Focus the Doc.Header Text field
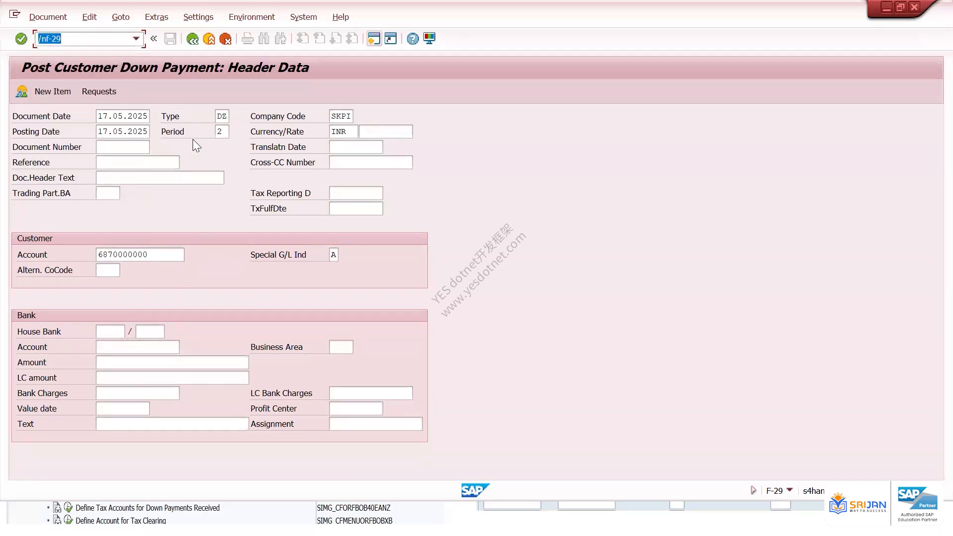This screenshot has width=953, height=536. click(160, 178)
